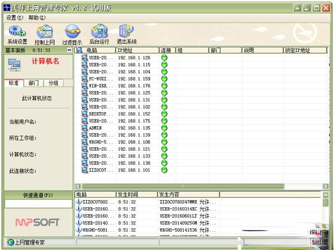
Task: Click the 快速通道 input field
Action: 38,204
